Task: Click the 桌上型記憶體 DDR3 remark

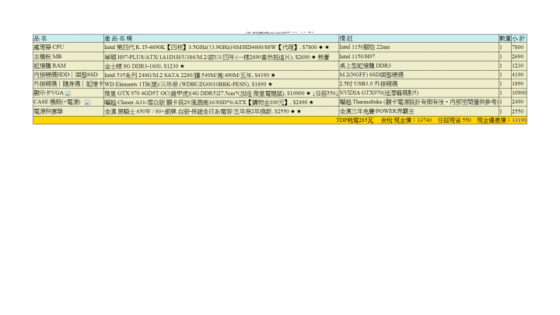Action: 366,65
